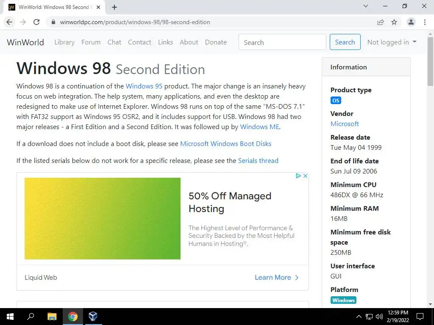Image resolution: width=434 pixels, height=325 pixels.
Task: Click the end of life date Sun Jul 09 2006
Action: pos(354,171)
